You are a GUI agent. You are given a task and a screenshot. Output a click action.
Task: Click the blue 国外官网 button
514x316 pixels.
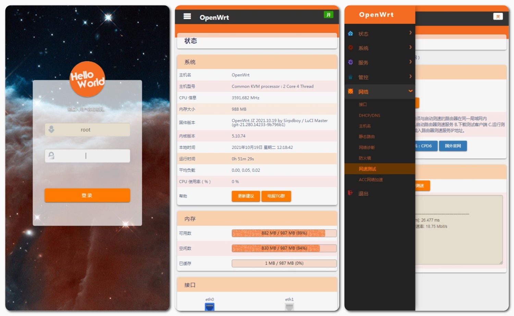453,146
